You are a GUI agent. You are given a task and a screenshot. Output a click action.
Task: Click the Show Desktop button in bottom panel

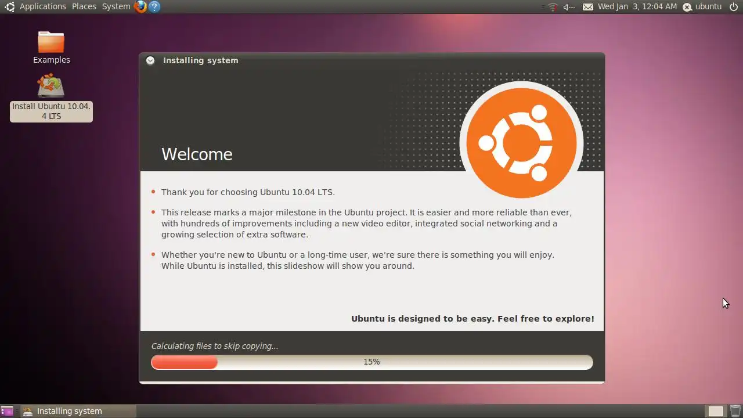[x=7, y=411]
